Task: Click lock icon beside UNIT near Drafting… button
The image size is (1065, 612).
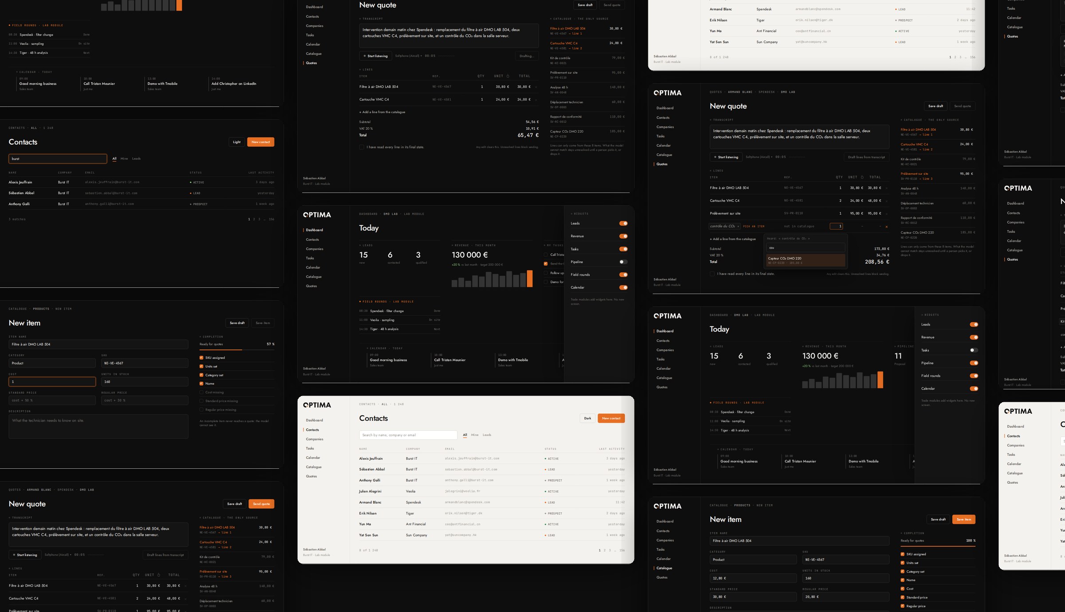Action: pyautogui.click(x=508, y=76)
